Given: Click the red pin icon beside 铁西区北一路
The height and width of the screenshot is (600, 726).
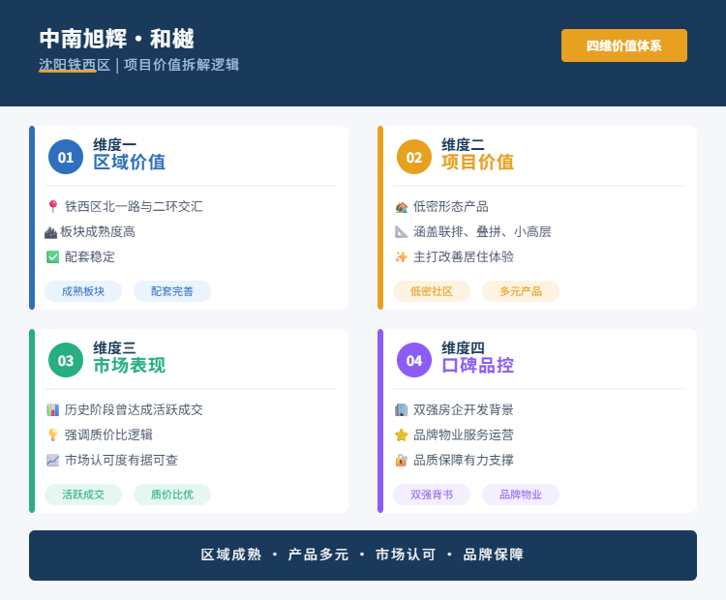Looking at the screenshot, I should (x=53, y=206).
